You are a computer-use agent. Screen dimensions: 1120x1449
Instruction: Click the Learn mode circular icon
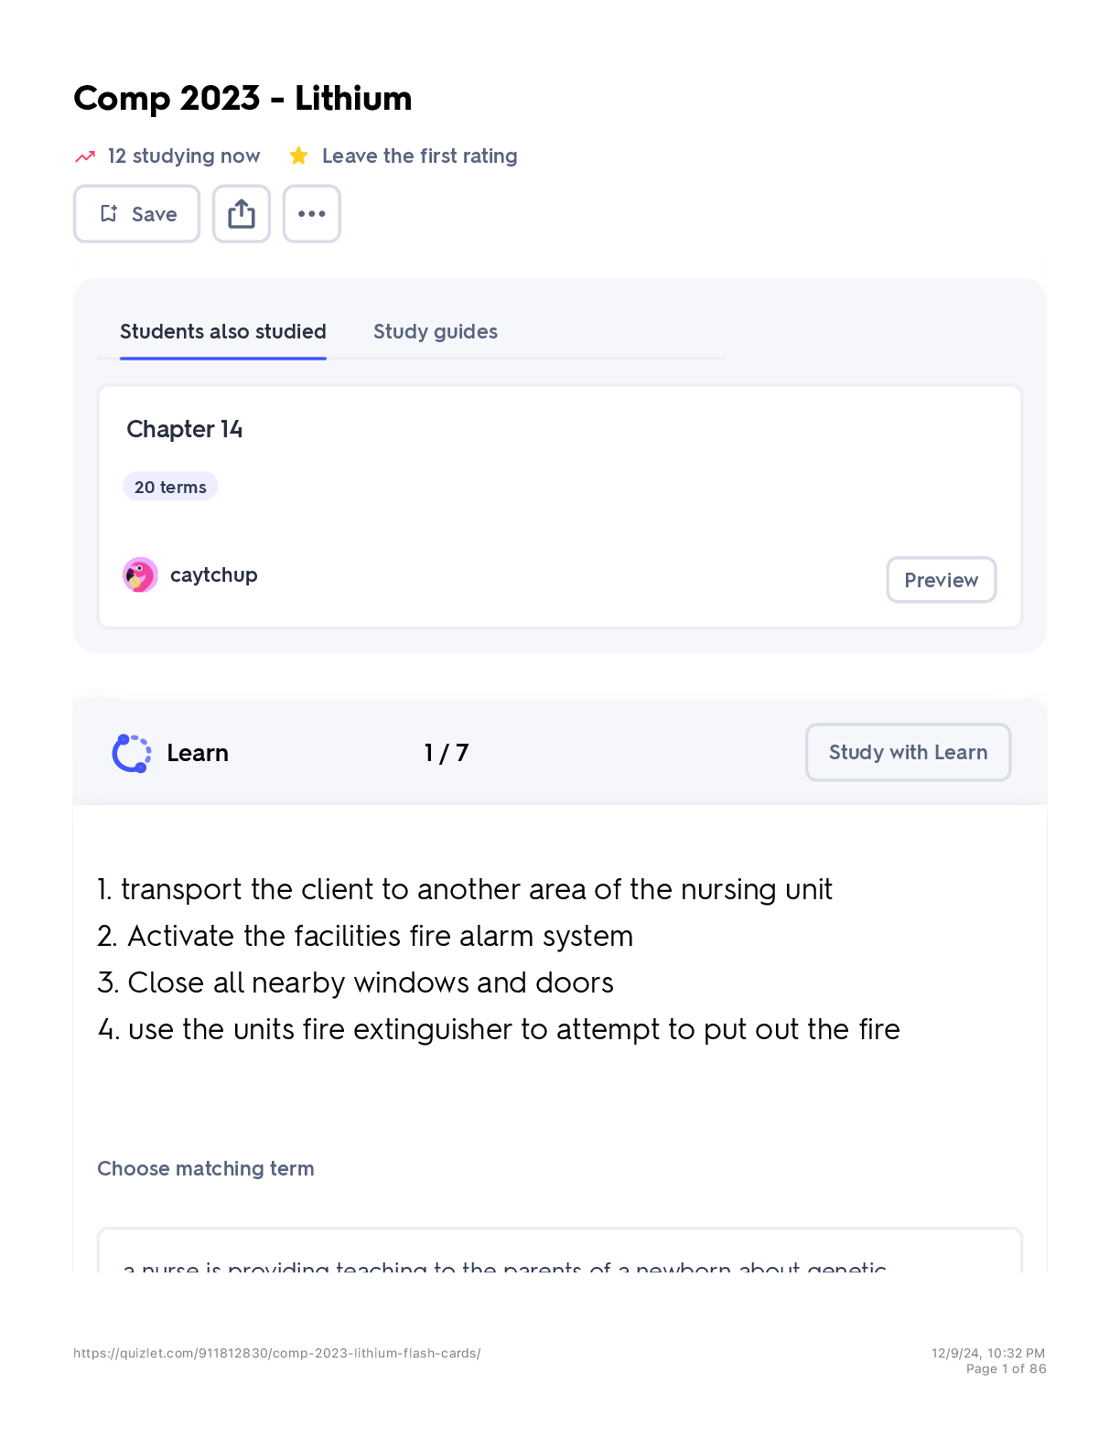coord(132,754)
